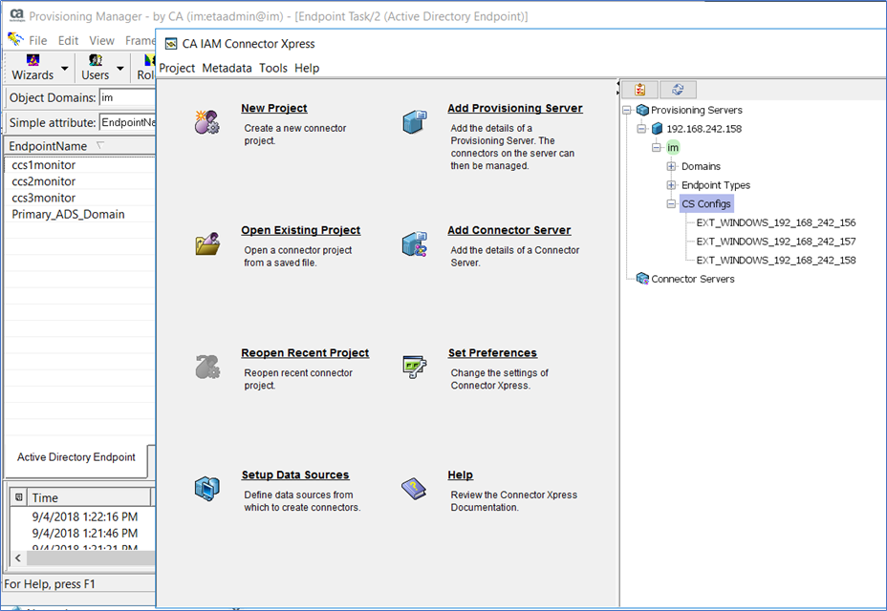This screenshot has height=611, width=887.
Task: Click the Open Existing Project folder icon
Action: 207,243
